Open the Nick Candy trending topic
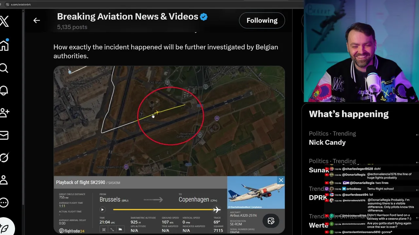This screenshot has height=235, width=419. tap(327, 142)
